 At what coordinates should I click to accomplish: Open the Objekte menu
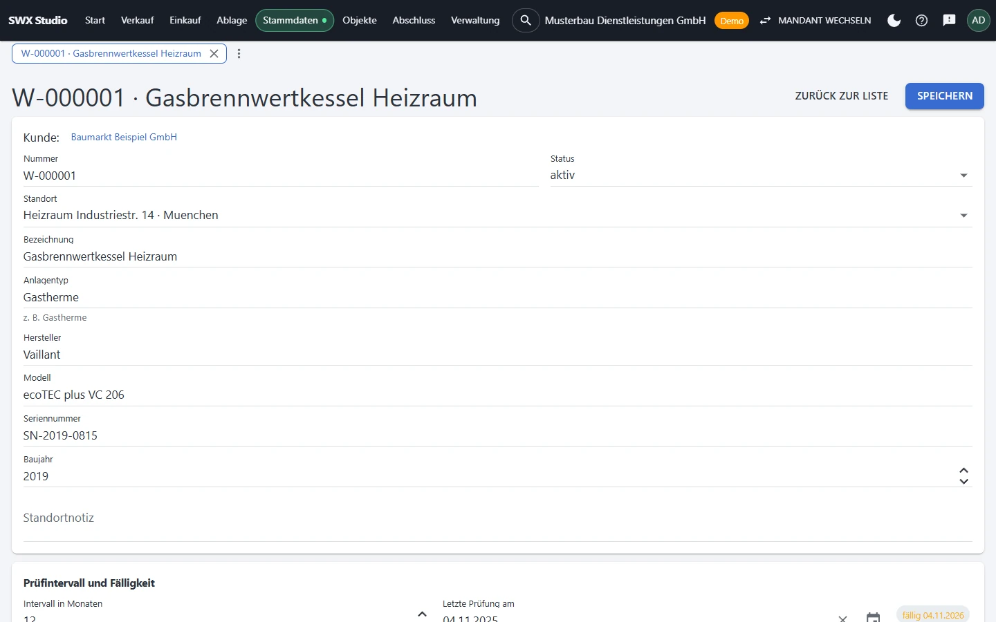point(360,21)
